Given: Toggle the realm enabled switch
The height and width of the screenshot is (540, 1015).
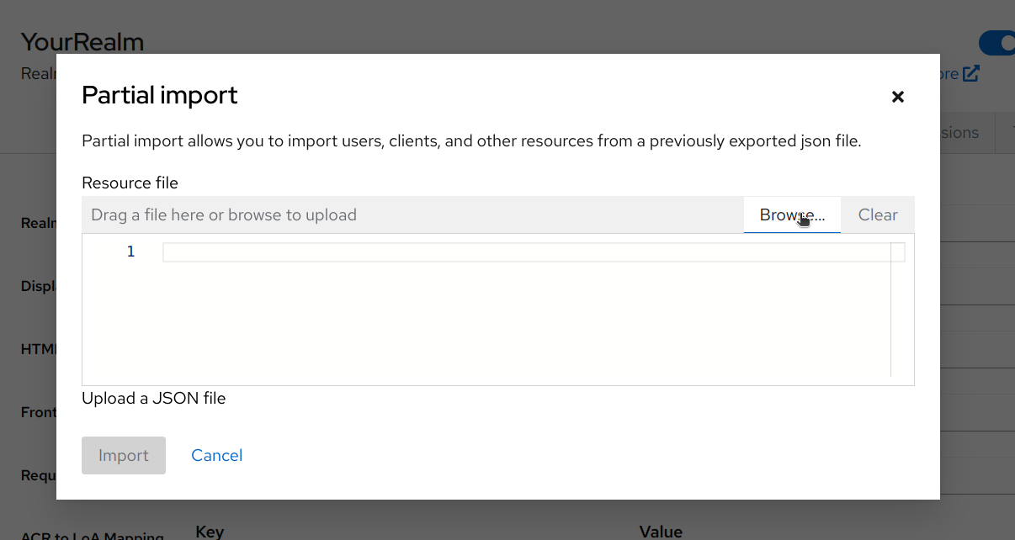Looking at the screenshot, I should click(996, 43).
